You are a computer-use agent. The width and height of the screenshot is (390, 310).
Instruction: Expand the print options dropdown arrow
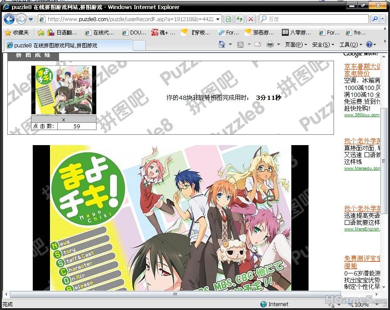[x=278, y=45]
